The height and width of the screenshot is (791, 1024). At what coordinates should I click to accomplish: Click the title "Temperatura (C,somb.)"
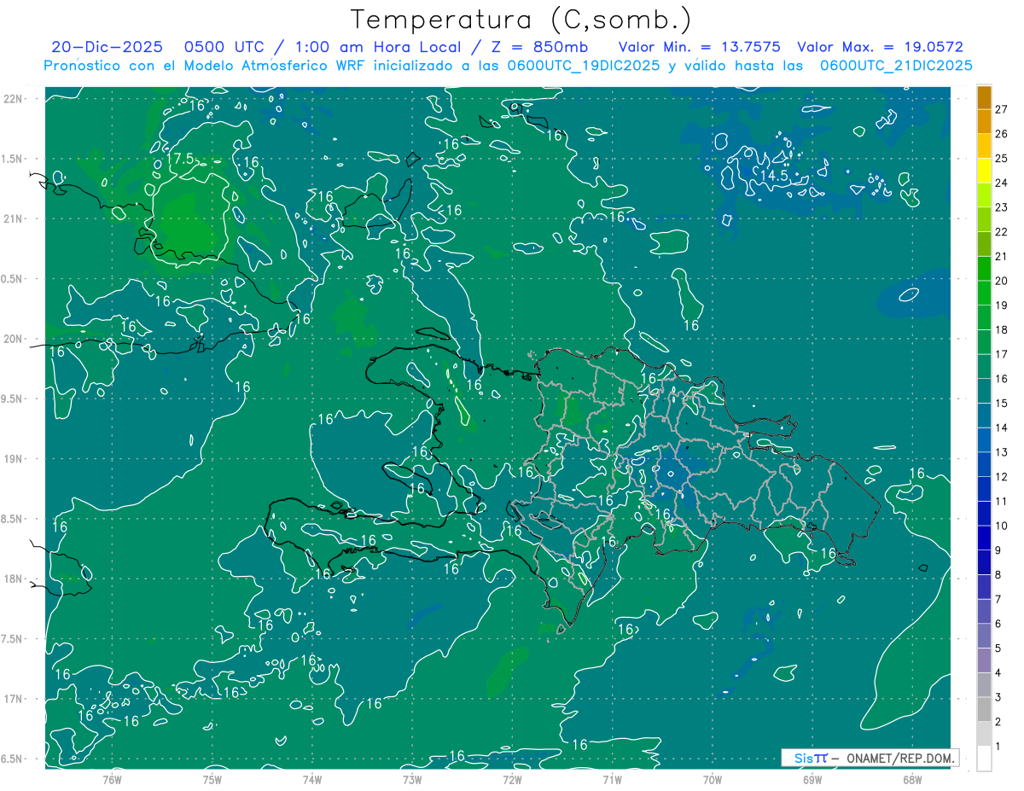(x=521, y=20)
